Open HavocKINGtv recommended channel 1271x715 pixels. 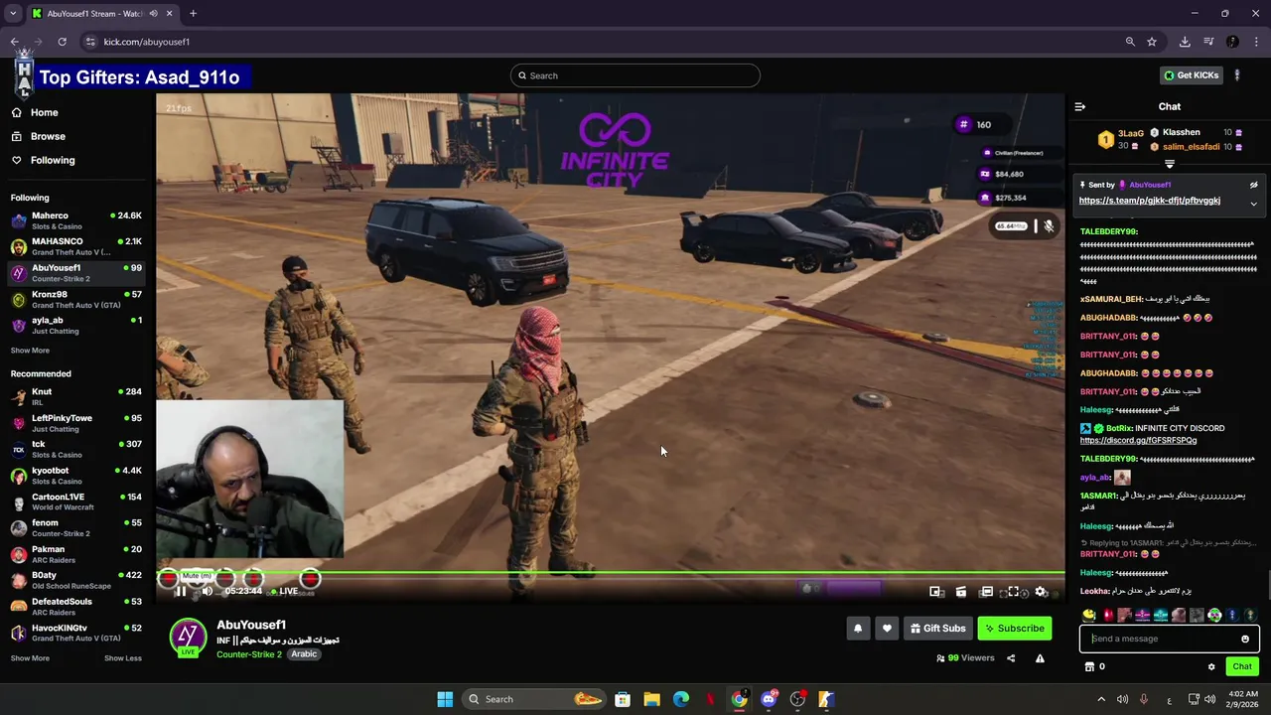coord(76,633)
